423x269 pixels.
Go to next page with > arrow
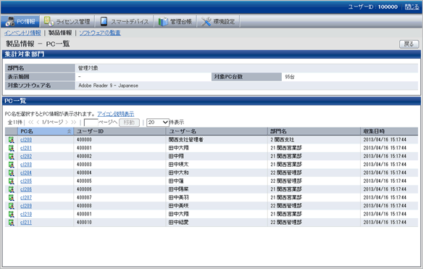pos(67,123)
